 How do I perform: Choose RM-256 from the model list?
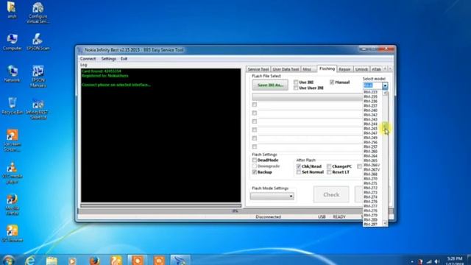[x=370, y=142]
